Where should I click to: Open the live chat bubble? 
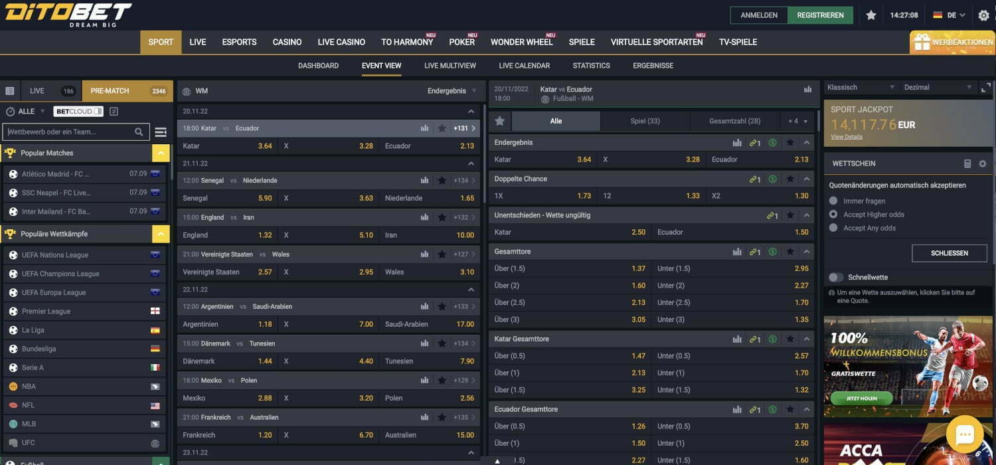click(964, 435)
